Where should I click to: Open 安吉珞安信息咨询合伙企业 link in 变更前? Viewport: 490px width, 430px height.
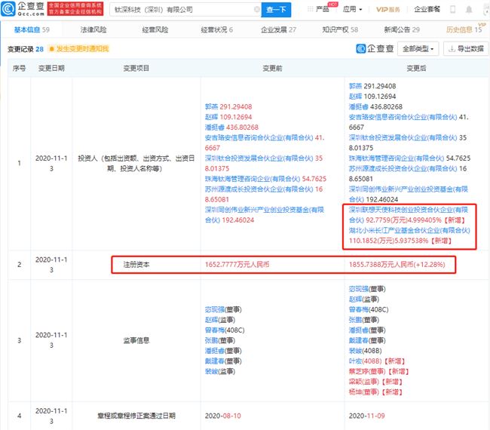259,138
